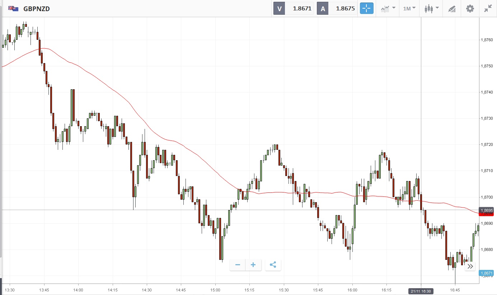Jump to latest candles with double arrow

tap(470, 266)
